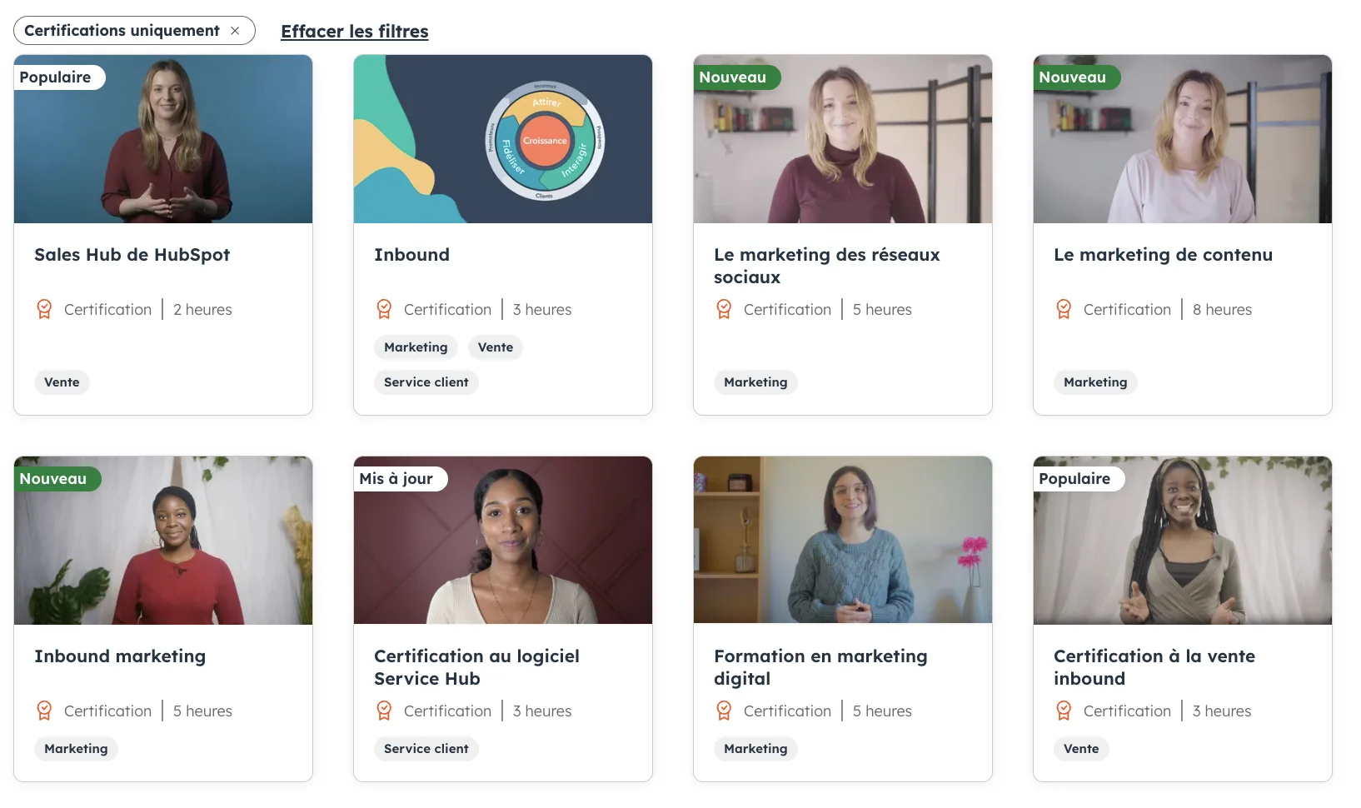Viewport: 1361px width, 808px height.
Task: Click the certification icon on Formation en marketing digital
Action: point(724,711)
